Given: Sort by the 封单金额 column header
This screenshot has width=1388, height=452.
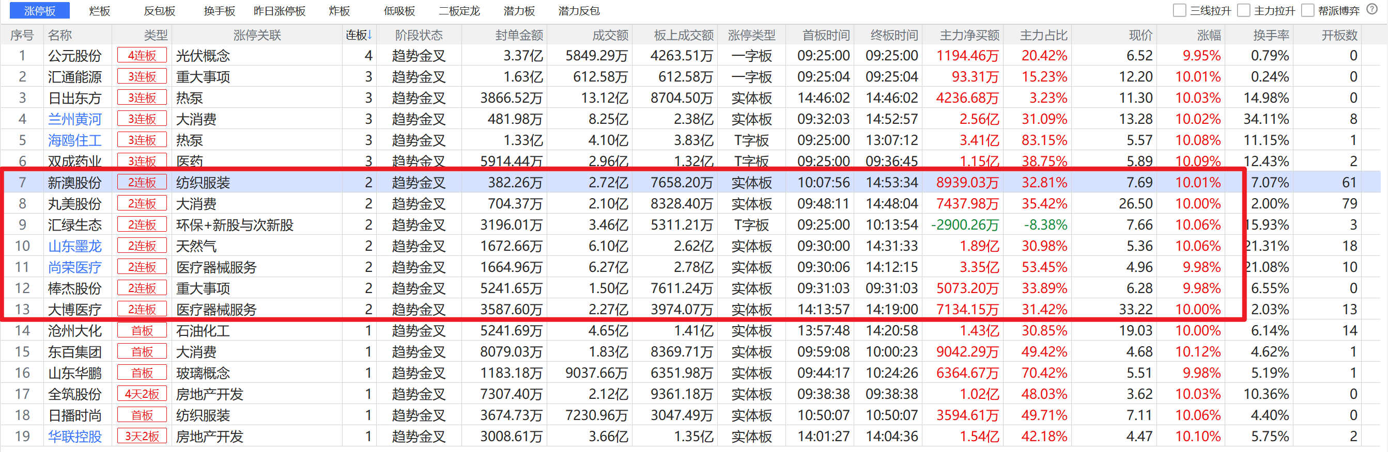Looking at the screenshot, I should click(519, 35).
